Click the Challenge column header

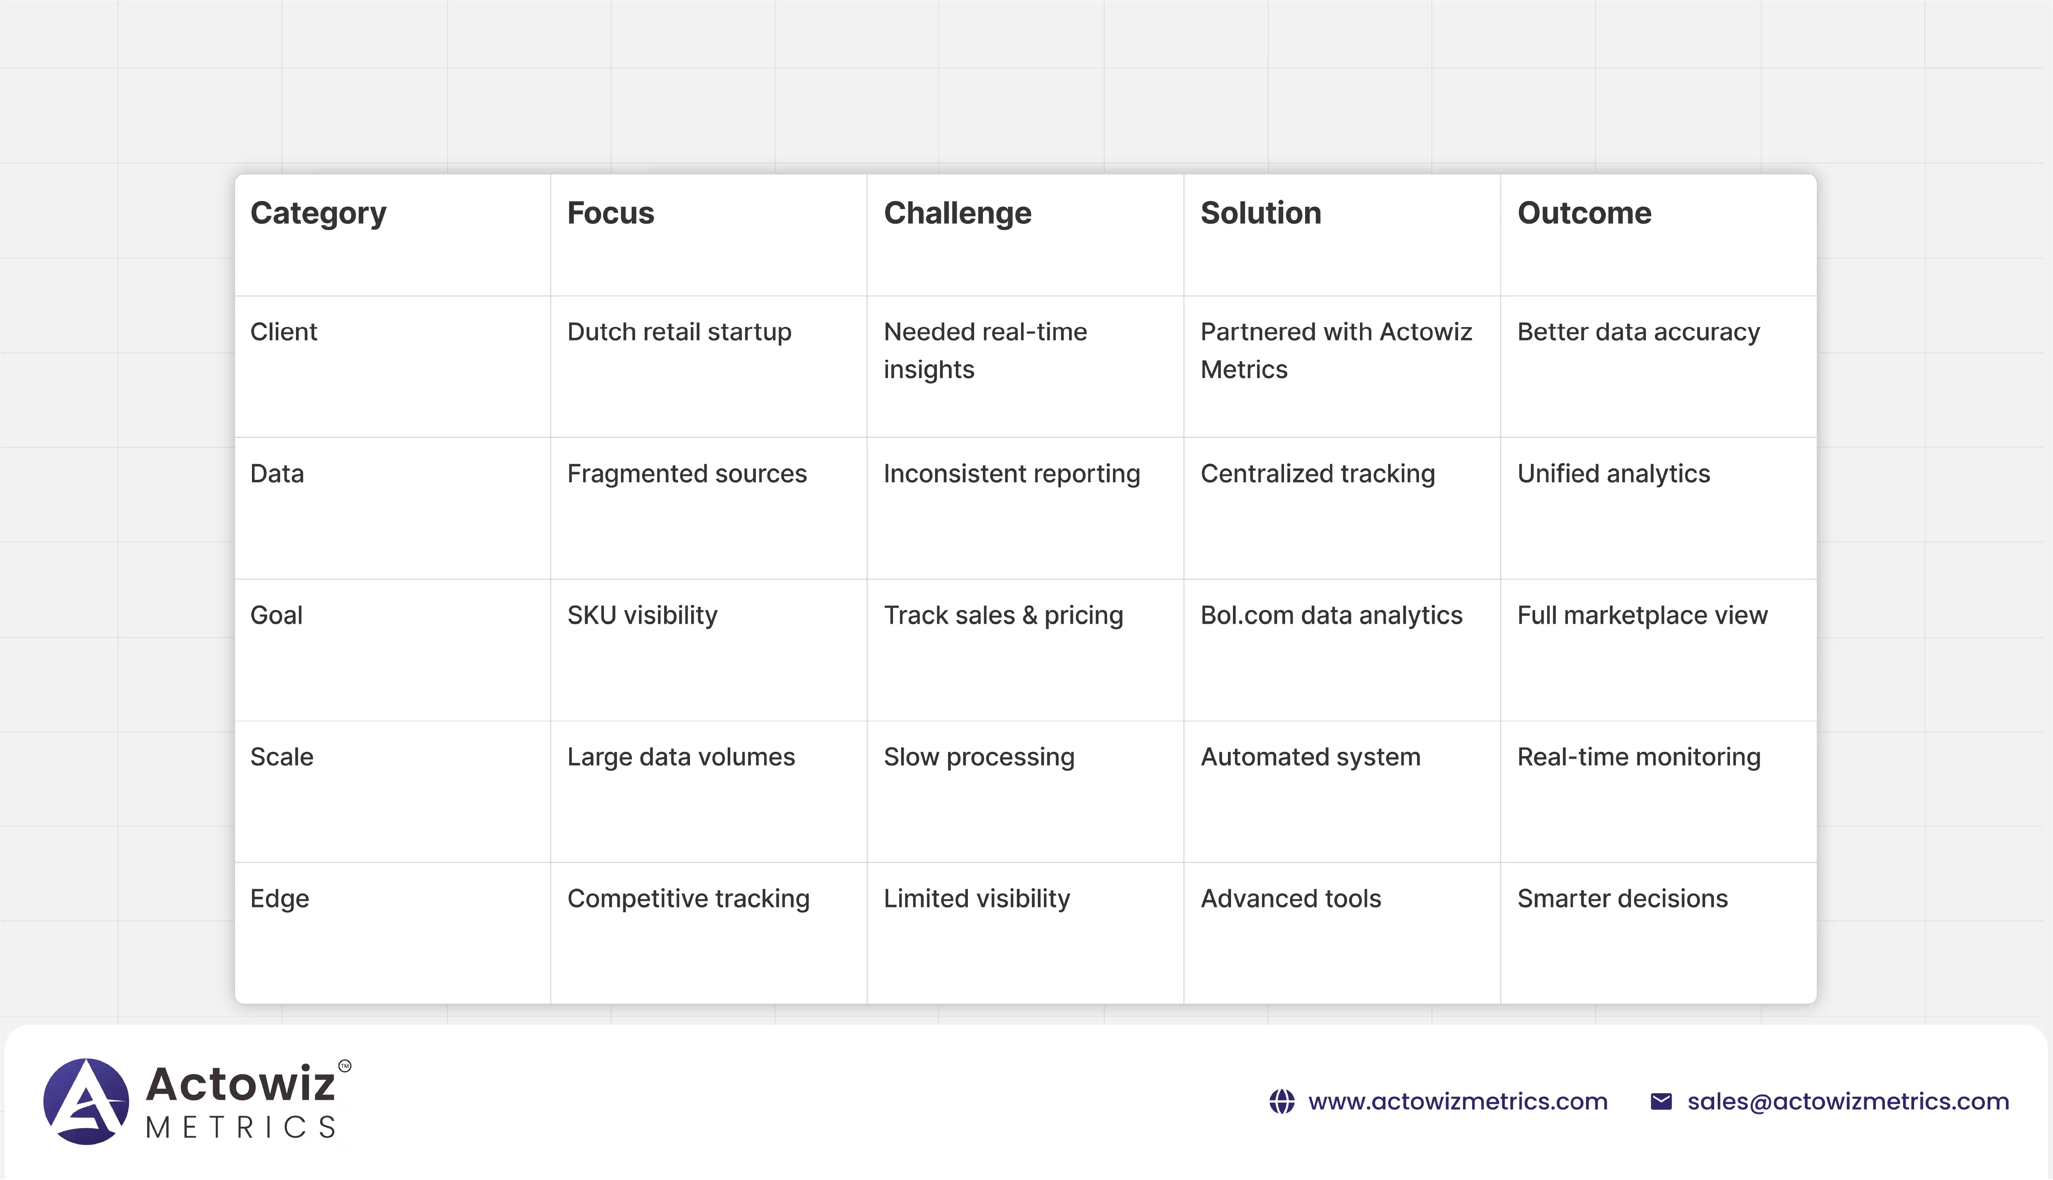pos(957,213)
